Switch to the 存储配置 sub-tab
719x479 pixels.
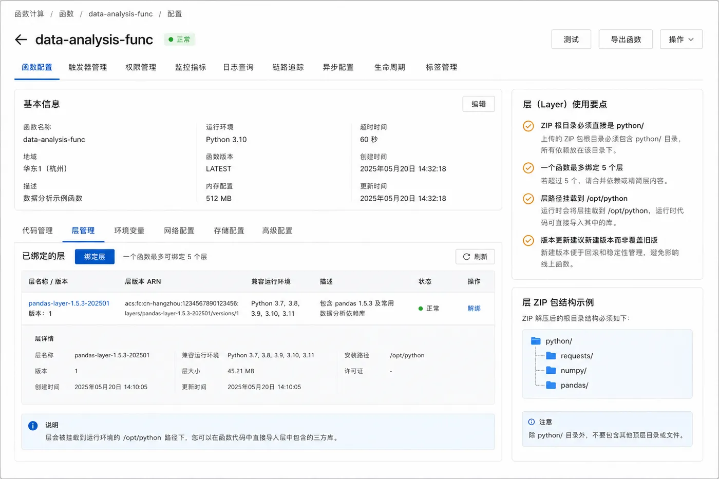[x=229, y=231]
